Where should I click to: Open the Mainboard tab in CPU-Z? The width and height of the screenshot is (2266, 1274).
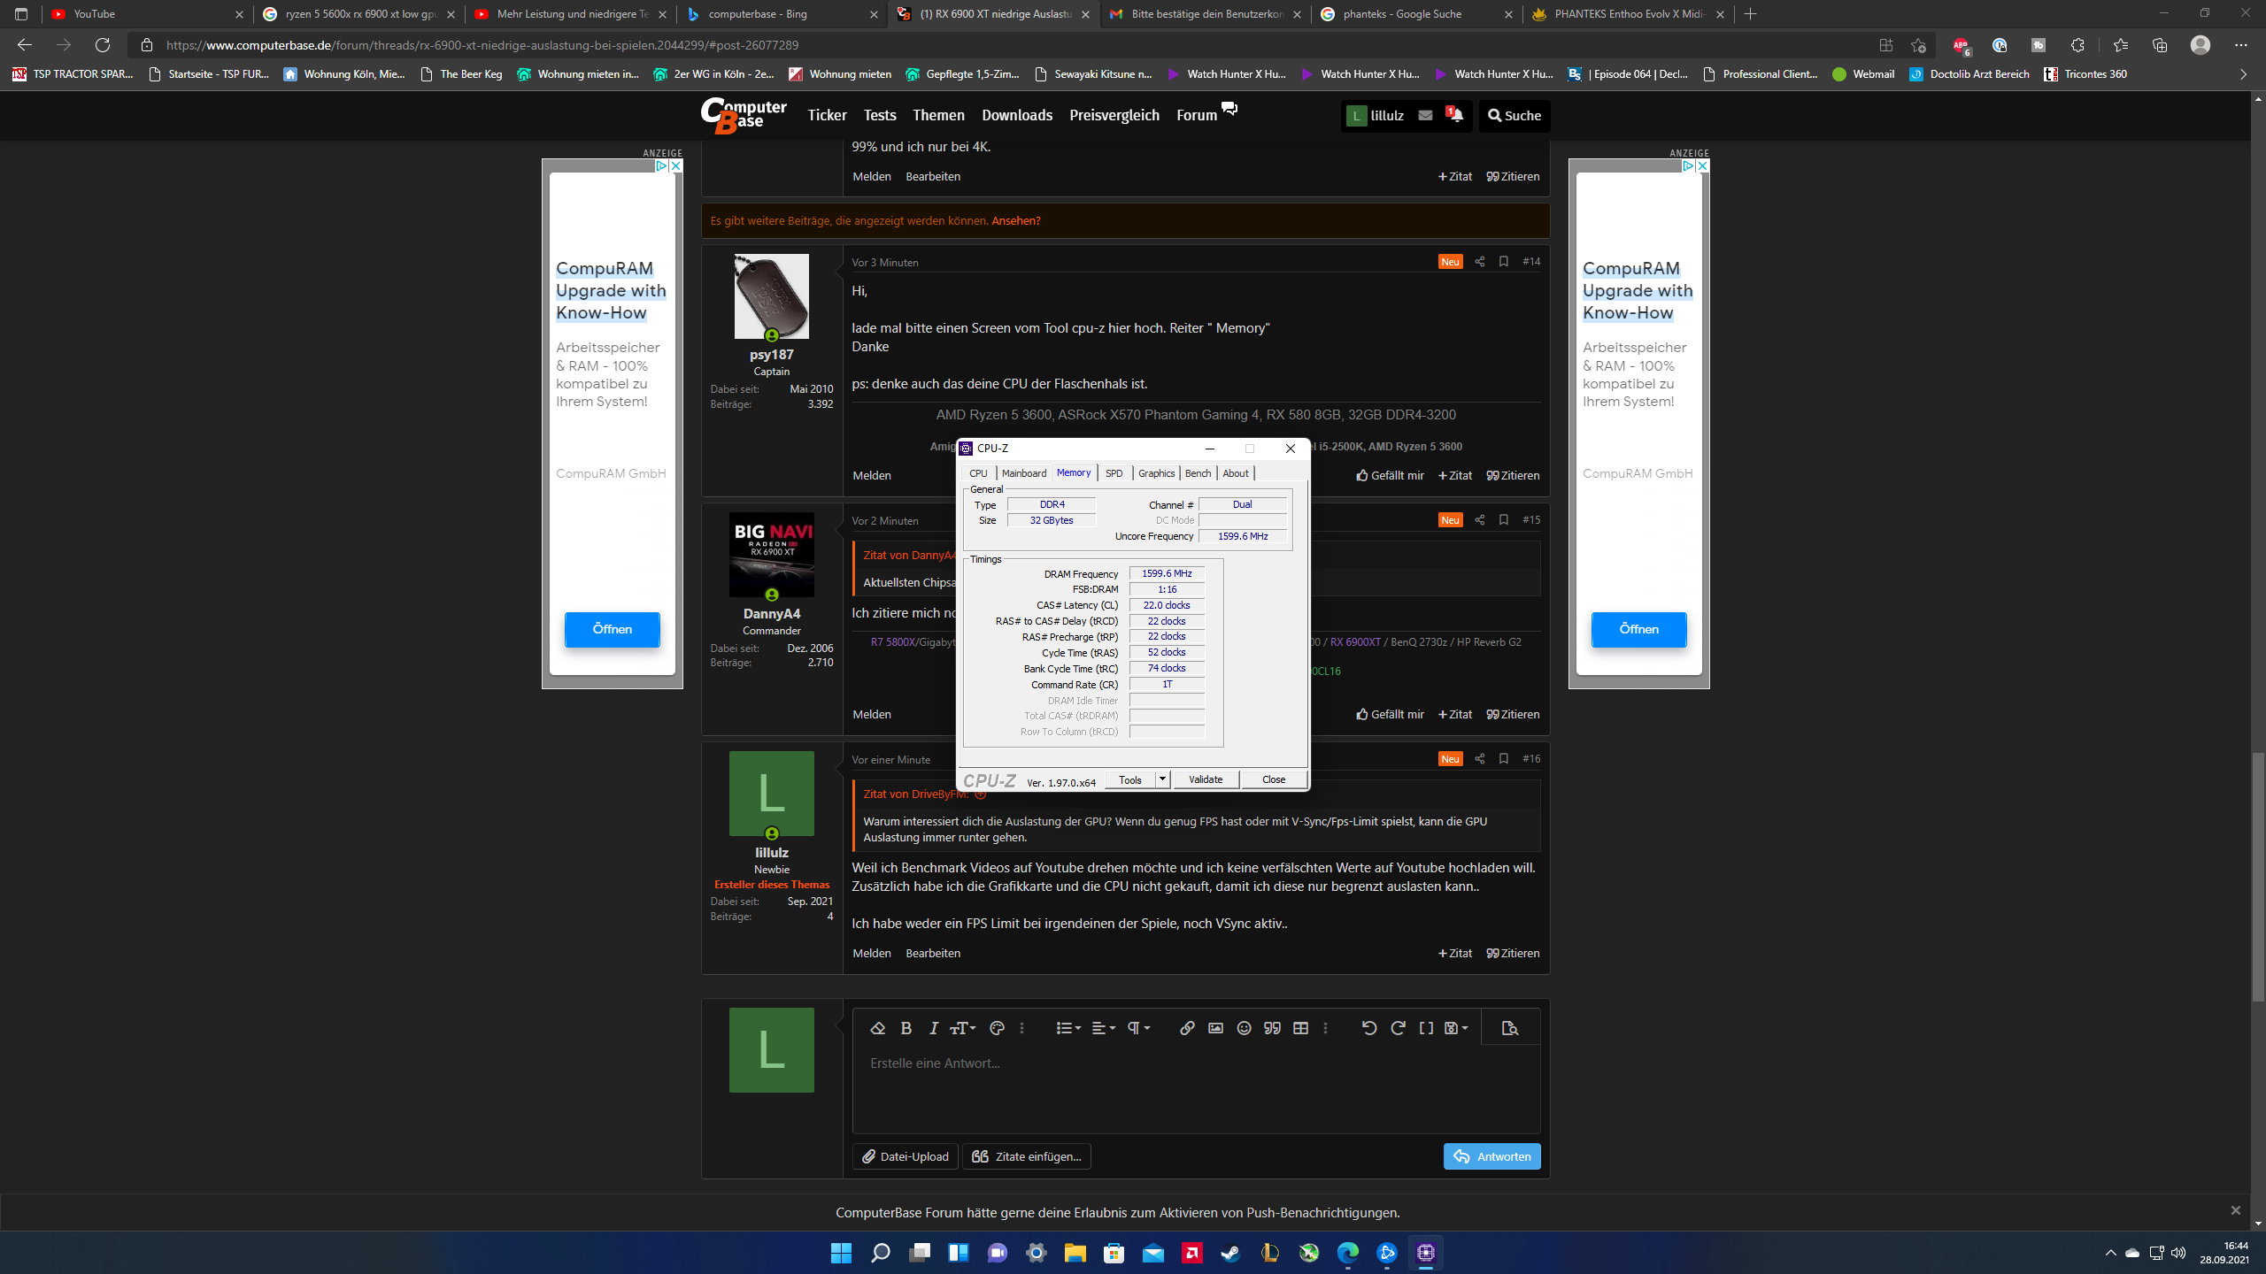pyautogui.click(x=1023, y=473)
